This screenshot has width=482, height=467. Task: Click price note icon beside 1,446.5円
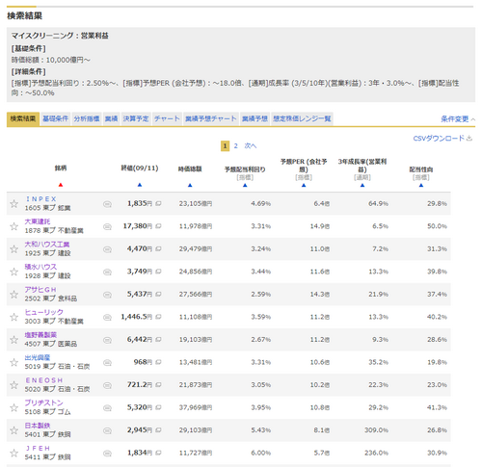click(158, 317)
